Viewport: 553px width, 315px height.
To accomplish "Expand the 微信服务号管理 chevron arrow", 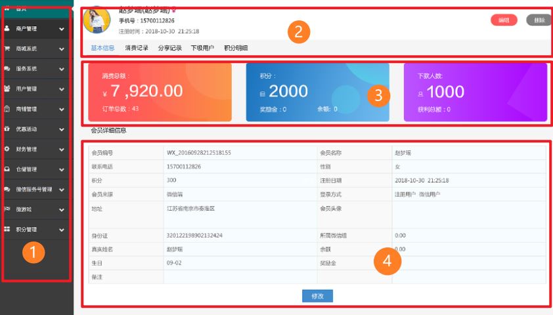I will (x=62, y=190).
